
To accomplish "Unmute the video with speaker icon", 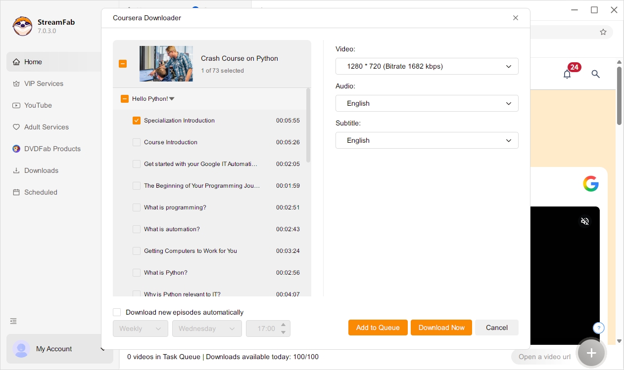I will click(x=585, y=221).
